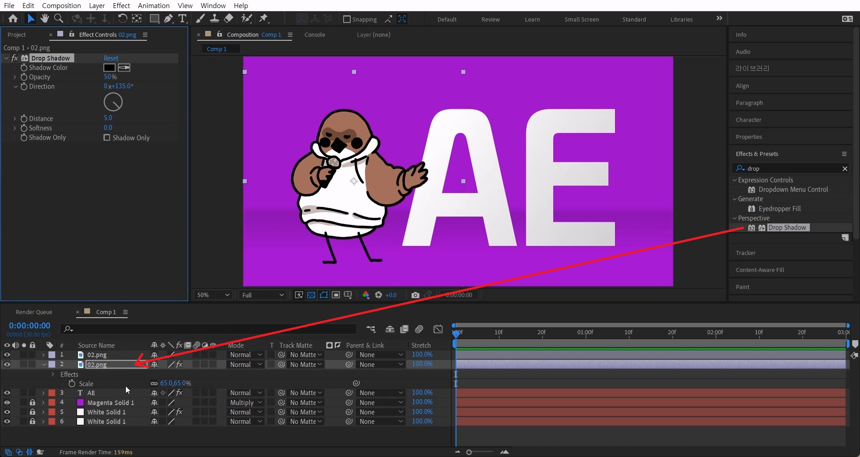The height and width of the screenshot is (457, 860).
Task: Select the Hand tool
Action: pos(44,18)
